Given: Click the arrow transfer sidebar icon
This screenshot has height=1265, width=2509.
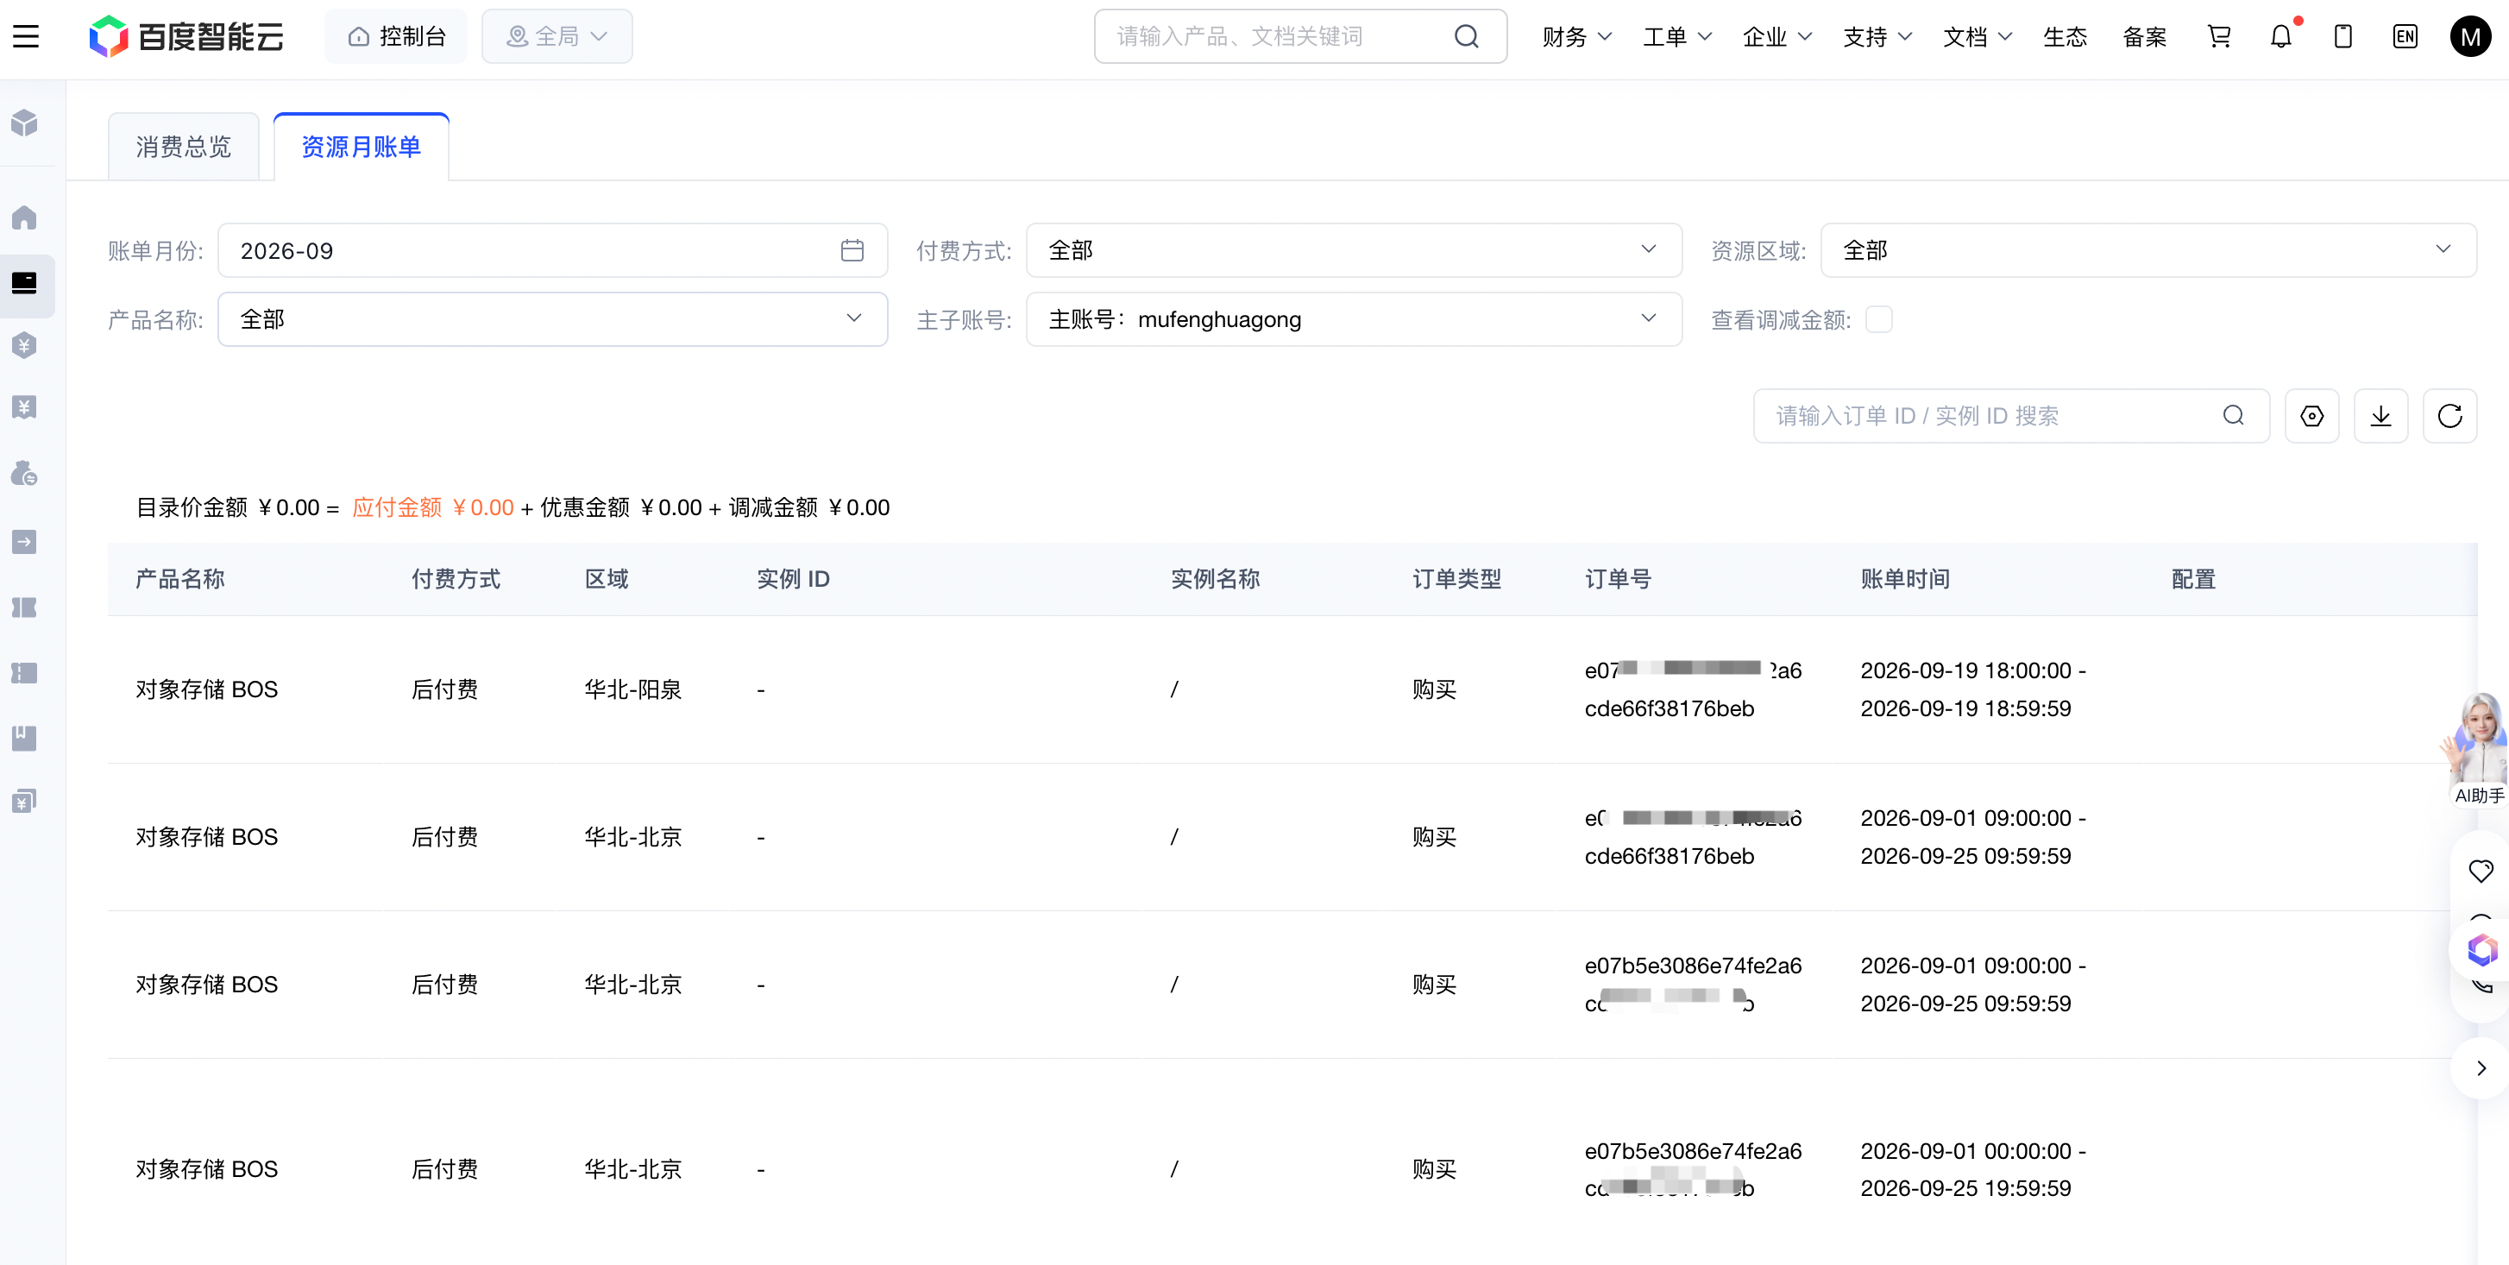Looking at the screenshot, I should pyautogui.click(x=24, y=541).
